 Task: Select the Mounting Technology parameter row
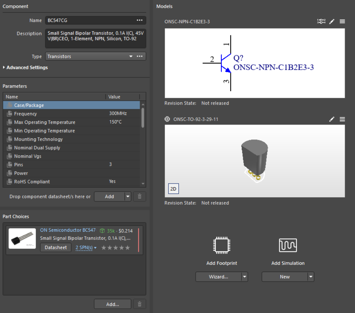pyautogui.click(x=71, y=139)
